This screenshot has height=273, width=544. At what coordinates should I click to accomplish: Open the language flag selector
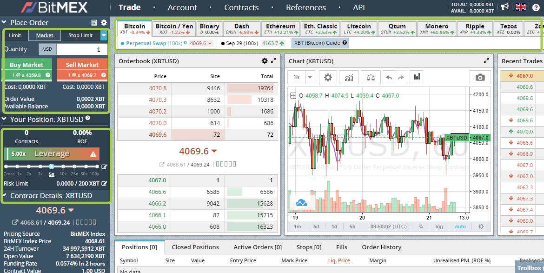click(x=520, y=7)
